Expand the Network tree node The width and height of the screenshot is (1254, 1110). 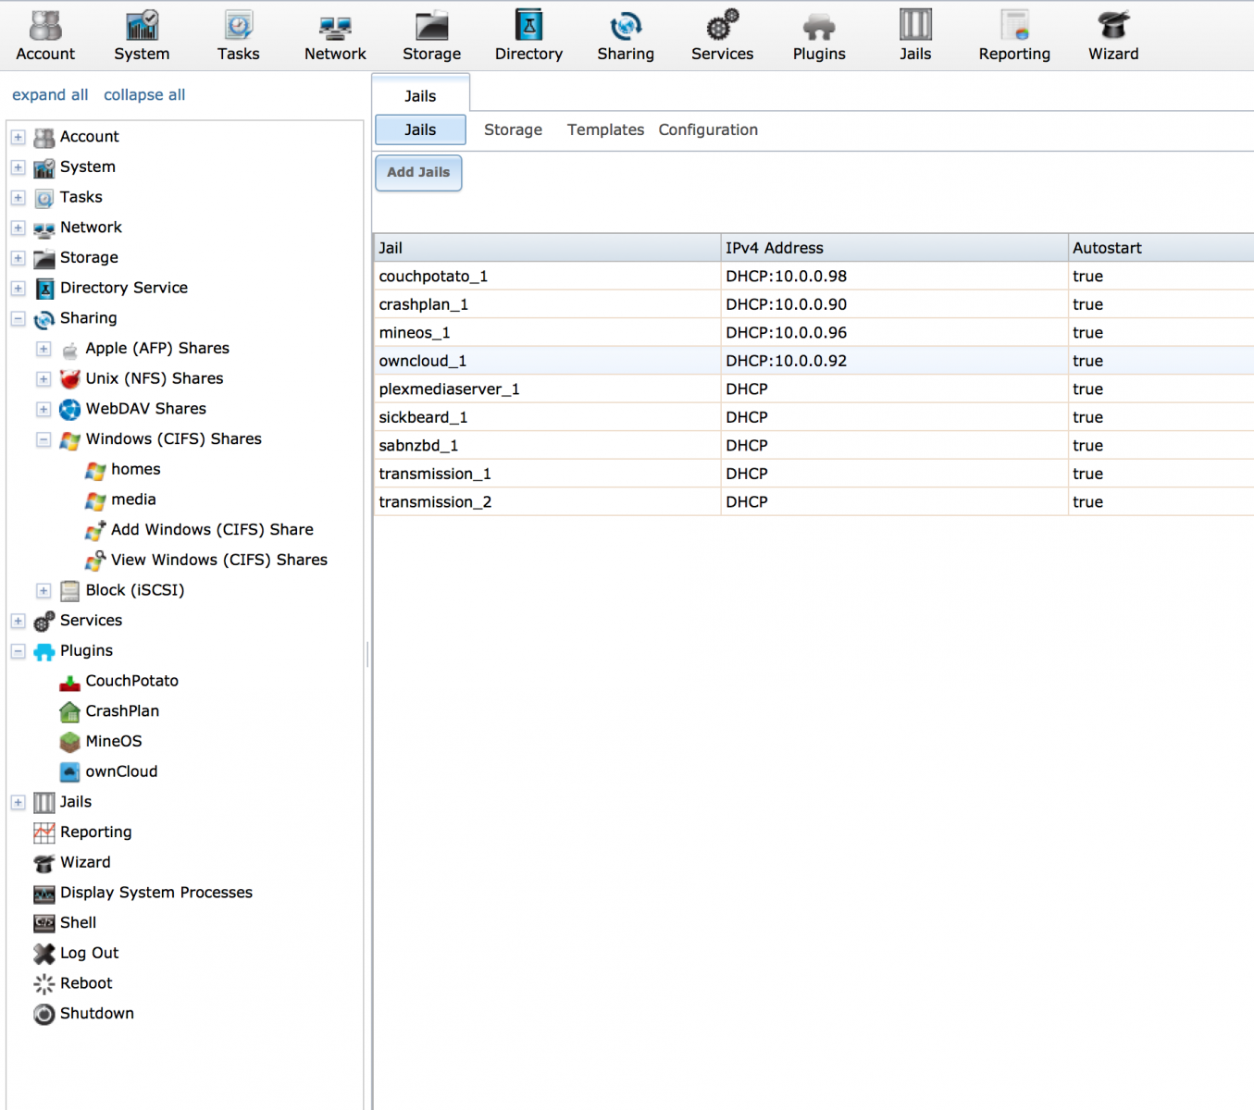coord(18,228)
